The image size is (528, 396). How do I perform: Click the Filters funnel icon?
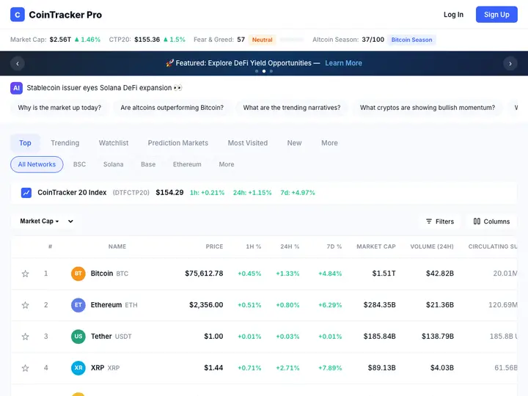tap(429, 221)
